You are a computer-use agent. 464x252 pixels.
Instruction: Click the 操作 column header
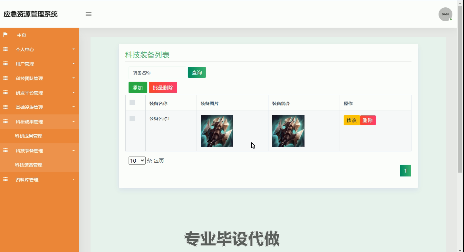(x=348, y=104)
